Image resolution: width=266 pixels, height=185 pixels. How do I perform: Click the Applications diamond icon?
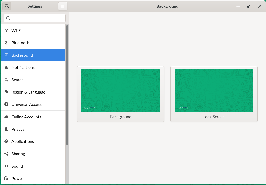click(6, 141)
